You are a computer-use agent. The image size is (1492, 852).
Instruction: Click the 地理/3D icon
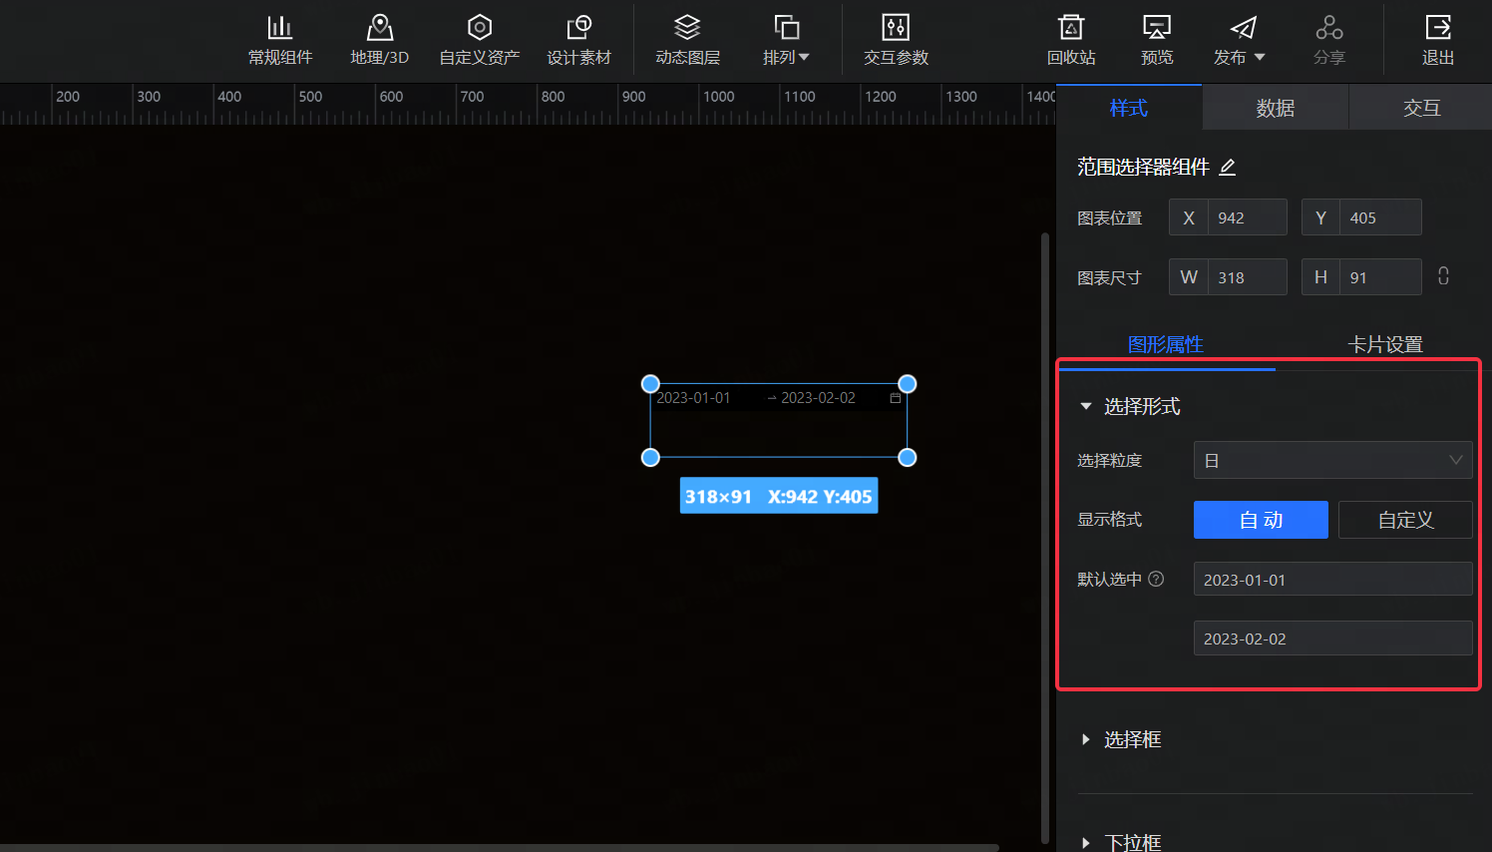click(x=379, y=40)
